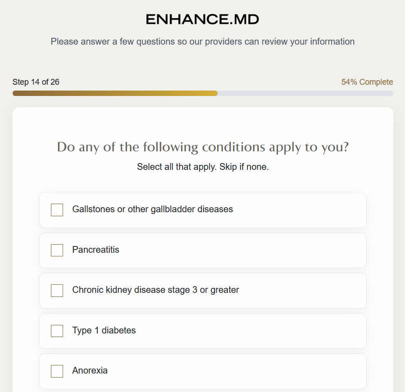The height and width of the screenshot is (392, 405).
Task: Click the "Please answer a few questions" subtitle
Action: tap(203, 42)
